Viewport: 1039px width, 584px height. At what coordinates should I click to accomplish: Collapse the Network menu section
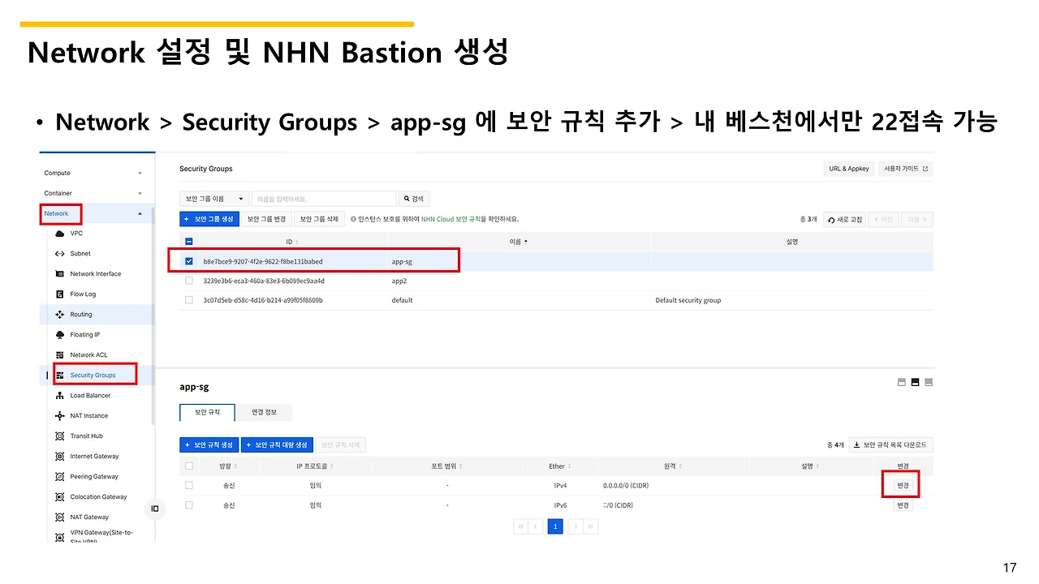pyautogui.click(x=140, y=213)
